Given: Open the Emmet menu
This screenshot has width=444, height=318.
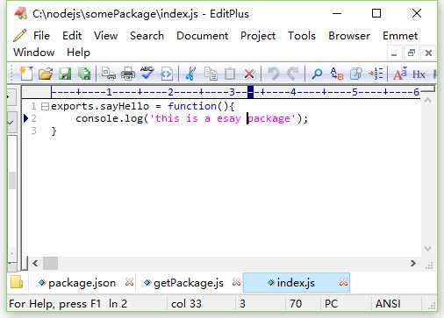Looking at the screenshot, I should tap(400, 36).
